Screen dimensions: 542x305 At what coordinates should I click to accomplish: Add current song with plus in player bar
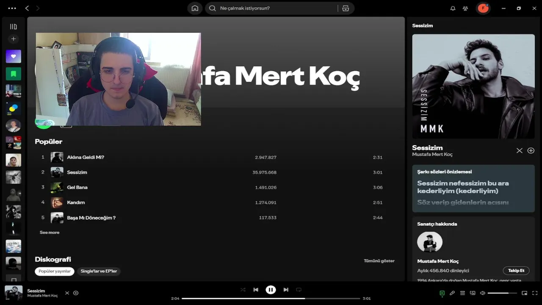click(76, 293)
